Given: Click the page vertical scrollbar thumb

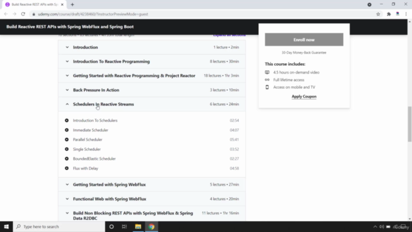Looking at the screenshot, I should (409, 124).
